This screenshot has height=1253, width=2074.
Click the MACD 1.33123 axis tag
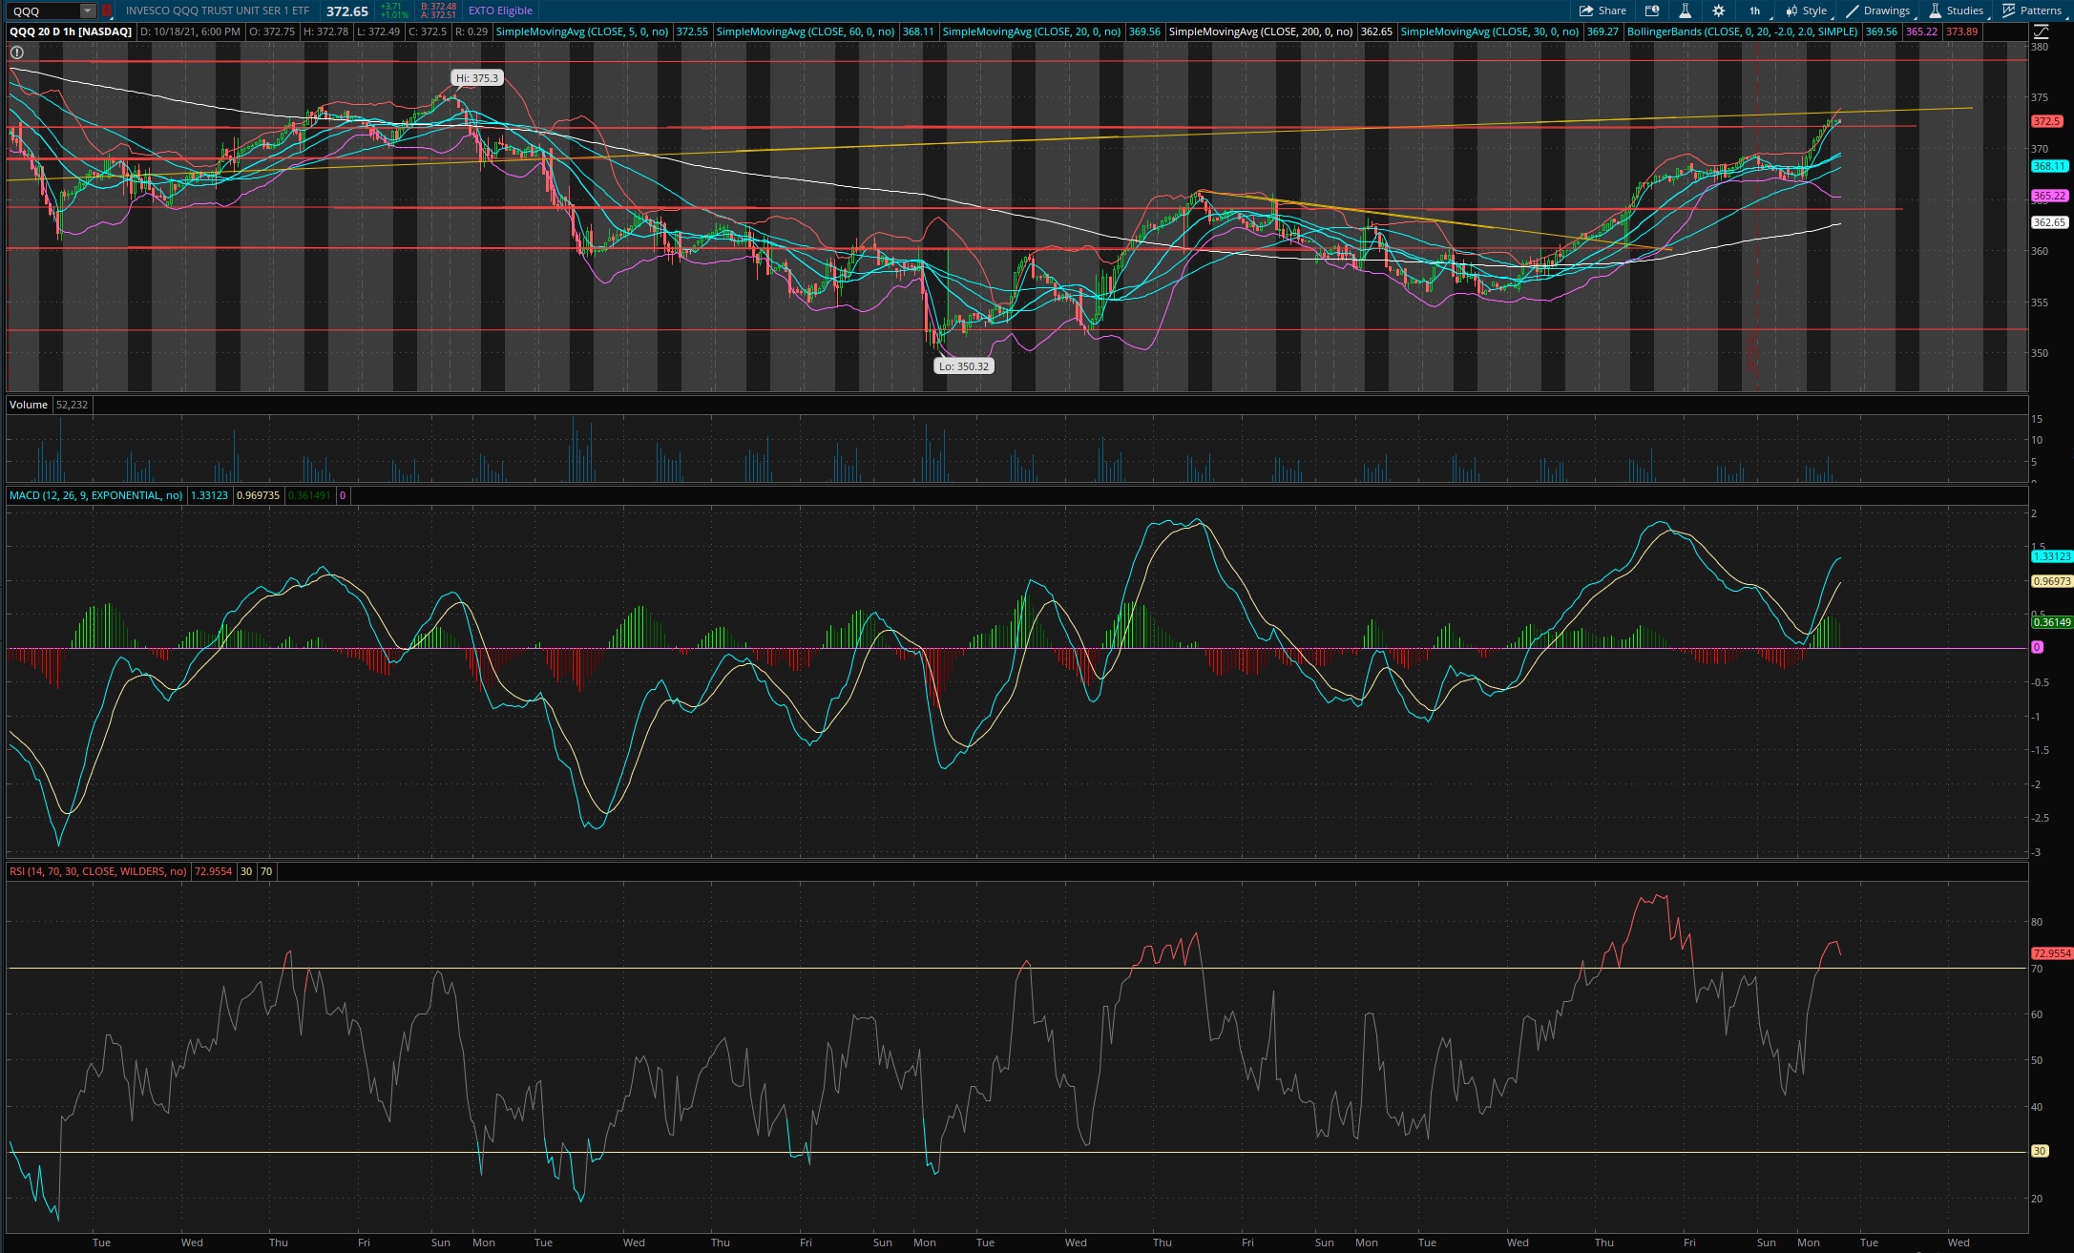click(x=2052, y=556)
